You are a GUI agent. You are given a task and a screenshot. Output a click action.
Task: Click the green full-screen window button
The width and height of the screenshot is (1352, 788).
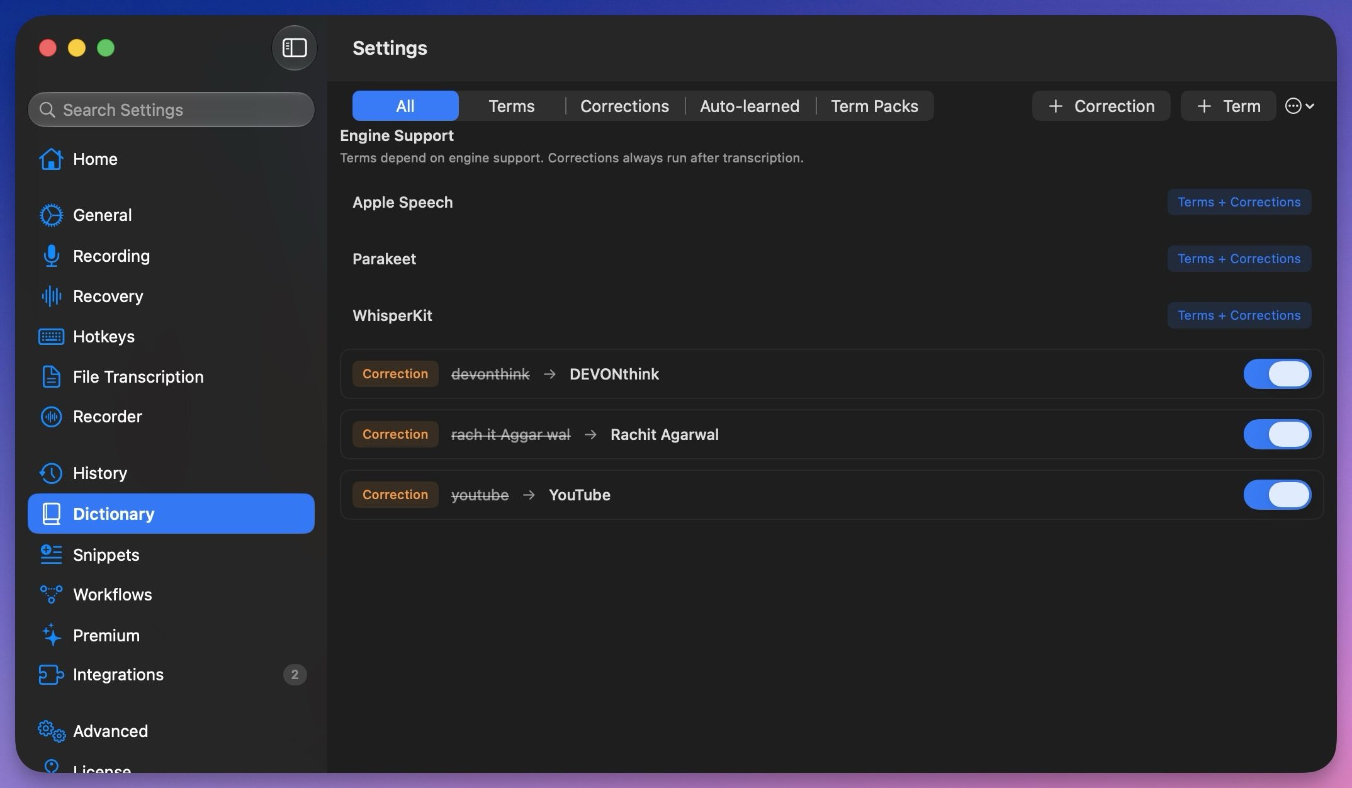(106, 48)
